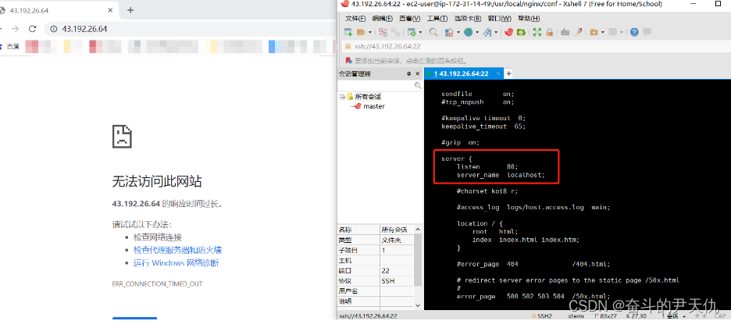Expand the Open folder dropdown arrow
This screenshot has height=321, width=731.
(x=370, y=32)
